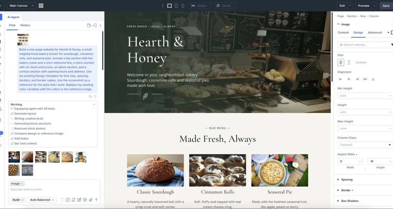Viewport: 393px width, 209px height.
Task: Click the script/document icon in chat input
Action: tap(74, 200)
